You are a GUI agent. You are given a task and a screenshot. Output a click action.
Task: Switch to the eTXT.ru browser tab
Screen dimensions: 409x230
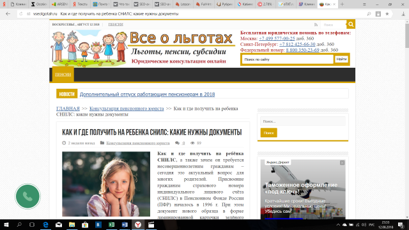(x=286, y=4)
